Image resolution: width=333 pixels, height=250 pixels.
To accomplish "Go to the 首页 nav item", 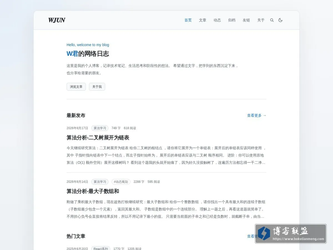I will [x=188, y=20].
